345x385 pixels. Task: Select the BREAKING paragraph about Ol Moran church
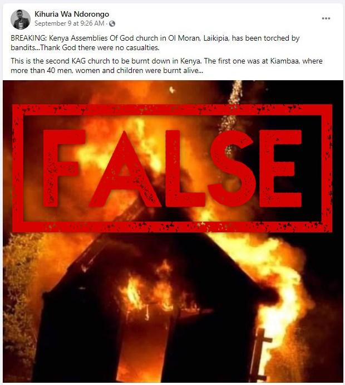pyautogui.click(x=155, y=43)
